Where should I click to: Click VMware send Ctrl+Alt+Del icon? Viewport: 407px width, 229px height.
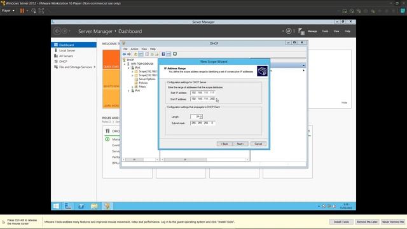[x=34, y=11]
